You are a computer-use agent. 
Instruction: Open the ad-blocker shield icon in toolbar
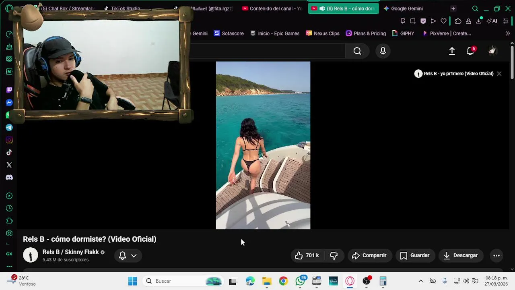click(x=423, y=21)
